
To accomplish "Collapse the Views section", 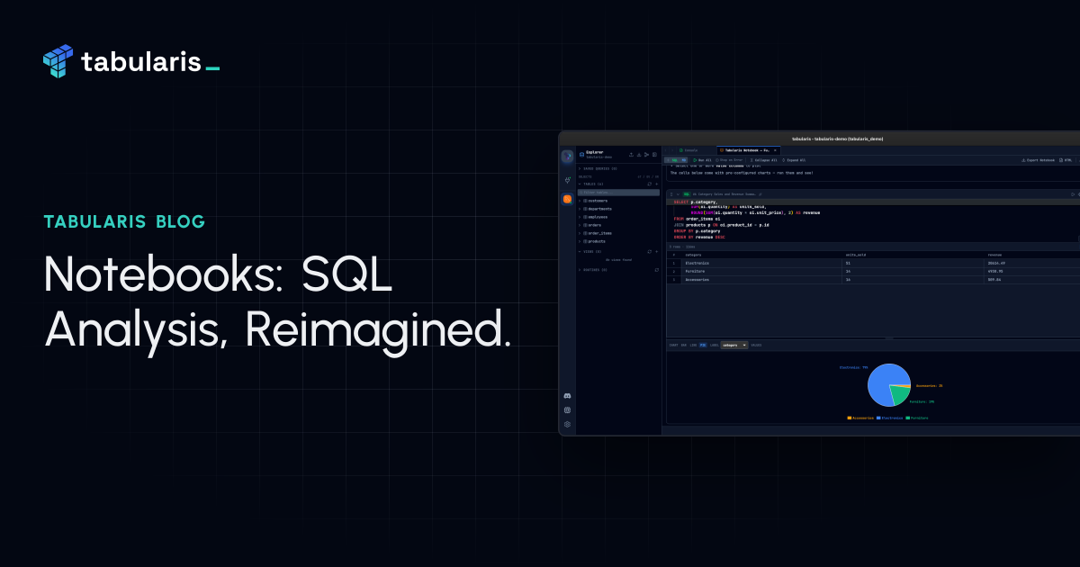I will pyautogui.click(x=580, y=252).
